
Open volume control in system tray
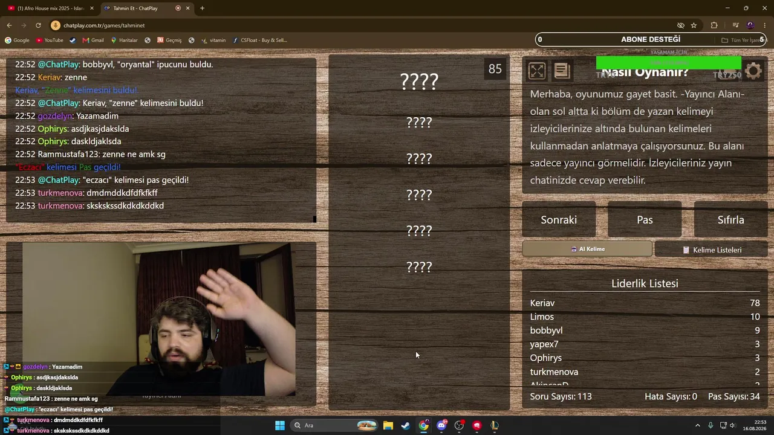tap(732, 425)
